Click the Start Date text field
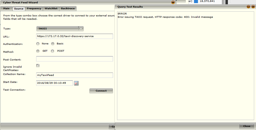The image size is (256, 130). point(54,83)
